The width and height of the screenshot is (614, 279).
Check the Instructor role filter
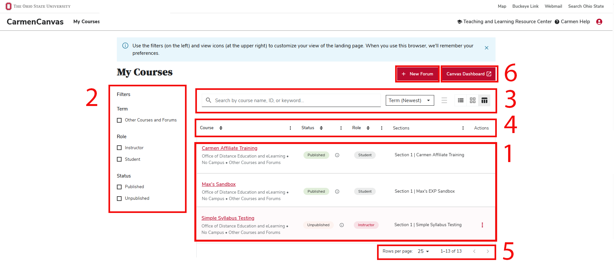tap(119, 148)
